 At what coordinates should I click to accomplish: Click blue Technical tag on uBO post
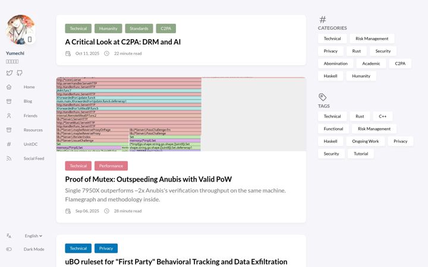point(78,248)
